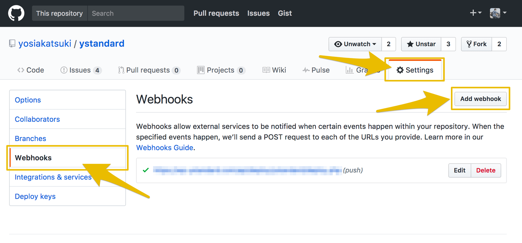522x243 pixels.
Task: Open the Webhooks Guide link
Action: coord(165,148)
